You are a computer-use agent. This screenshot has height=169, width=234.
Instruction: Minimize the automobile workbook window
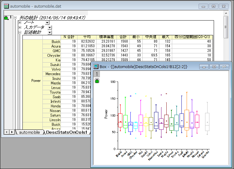click(203, 6)
